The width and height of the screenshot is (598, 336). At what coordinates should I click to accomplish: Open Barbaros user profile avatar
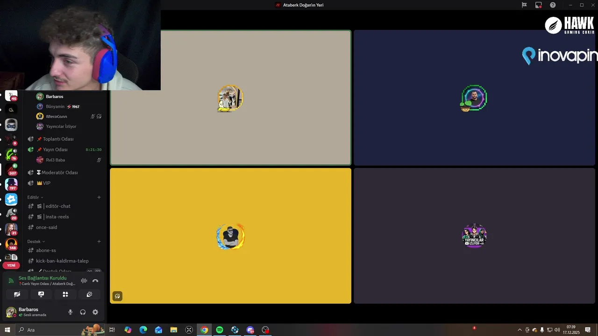11,312
